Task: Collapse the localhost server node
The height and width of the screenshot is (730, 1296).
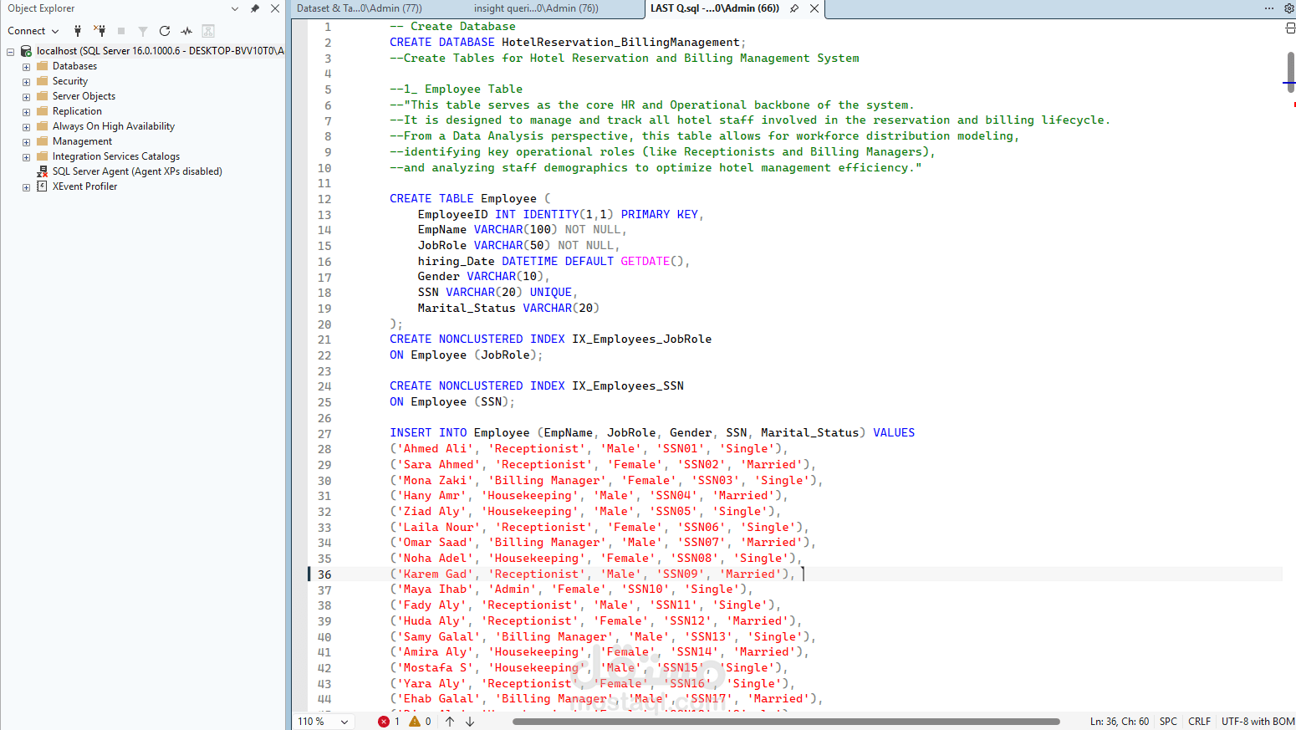Action: coord(11,51)
